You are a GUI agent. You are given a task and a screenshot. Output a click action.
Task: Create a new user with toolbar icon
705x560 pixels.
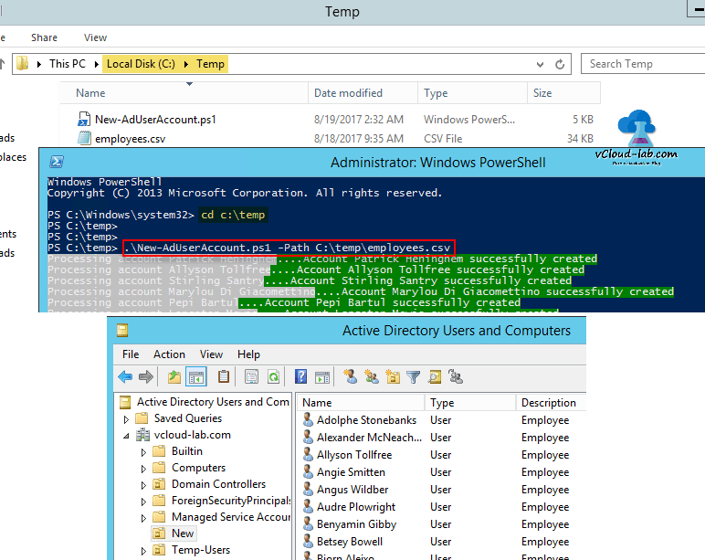point(351,376)
